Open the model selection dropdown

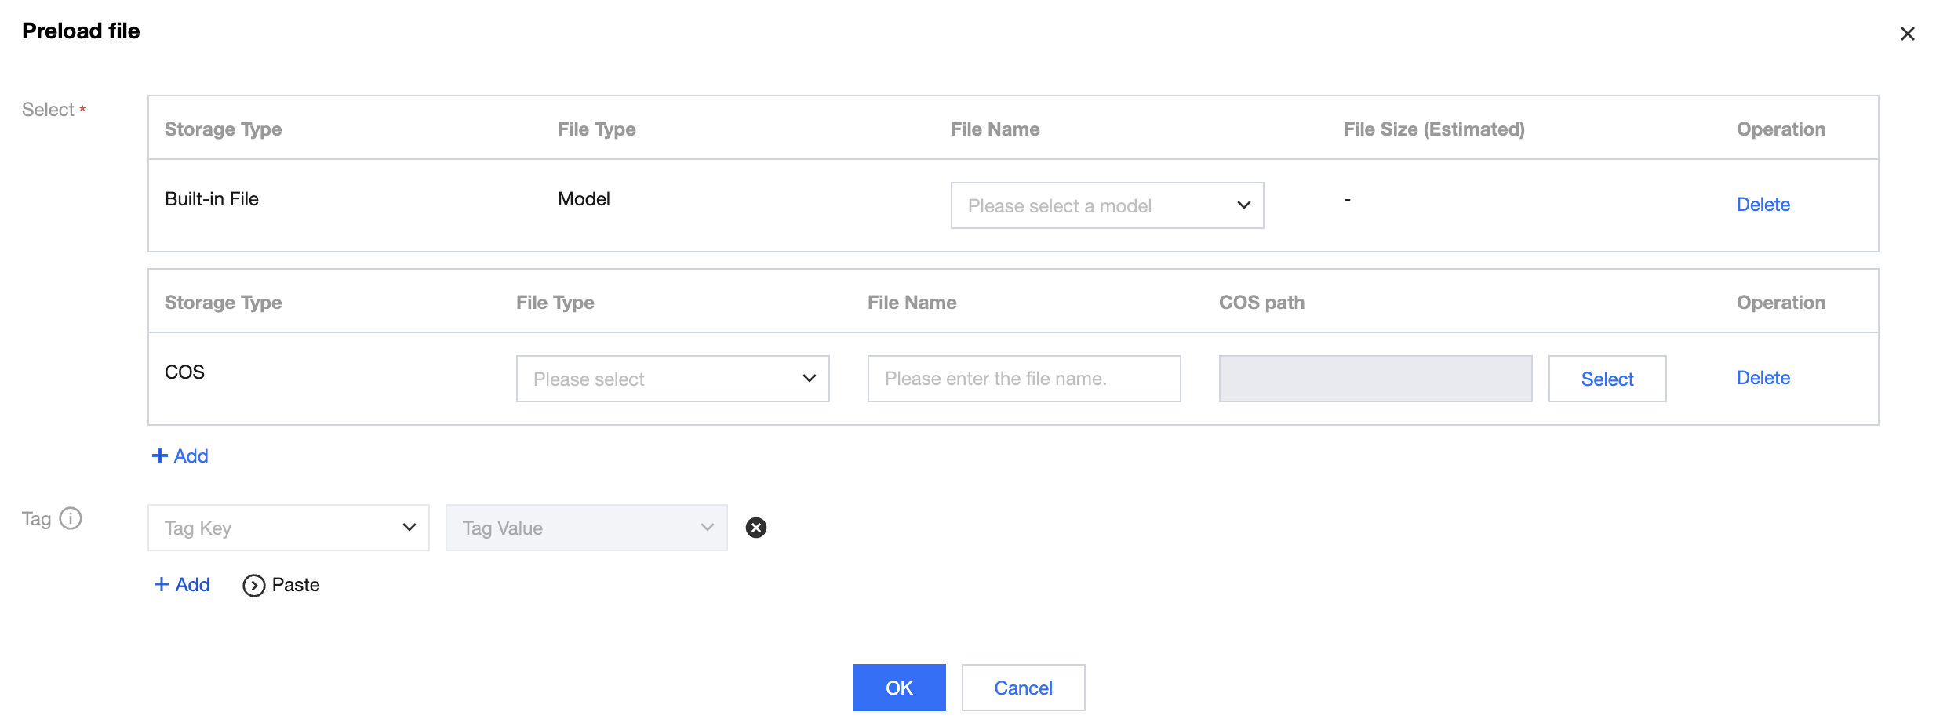tap(1106, 205)
